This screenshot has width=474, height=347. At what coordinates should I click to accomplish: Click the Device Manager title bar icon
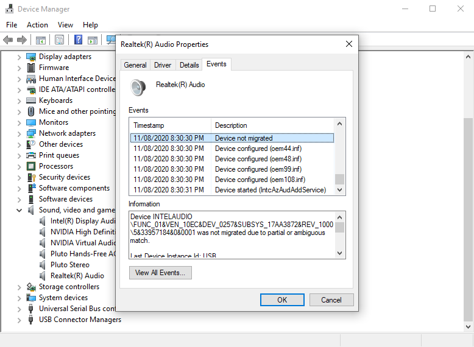9,9
